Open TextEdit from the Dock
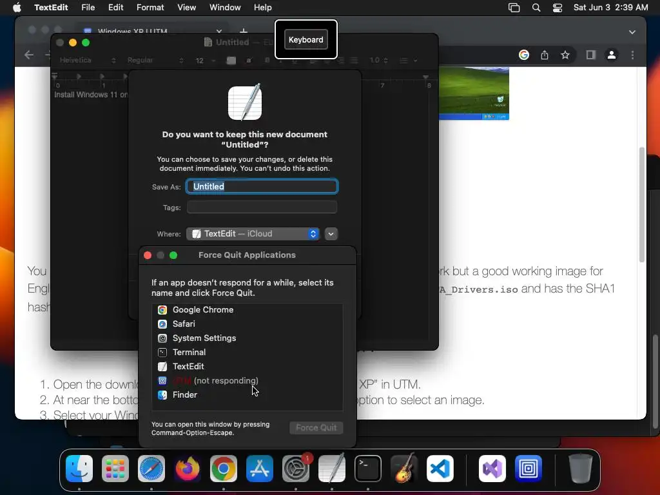This screenshot has width=660, height=495. click(x=332, y=469)
